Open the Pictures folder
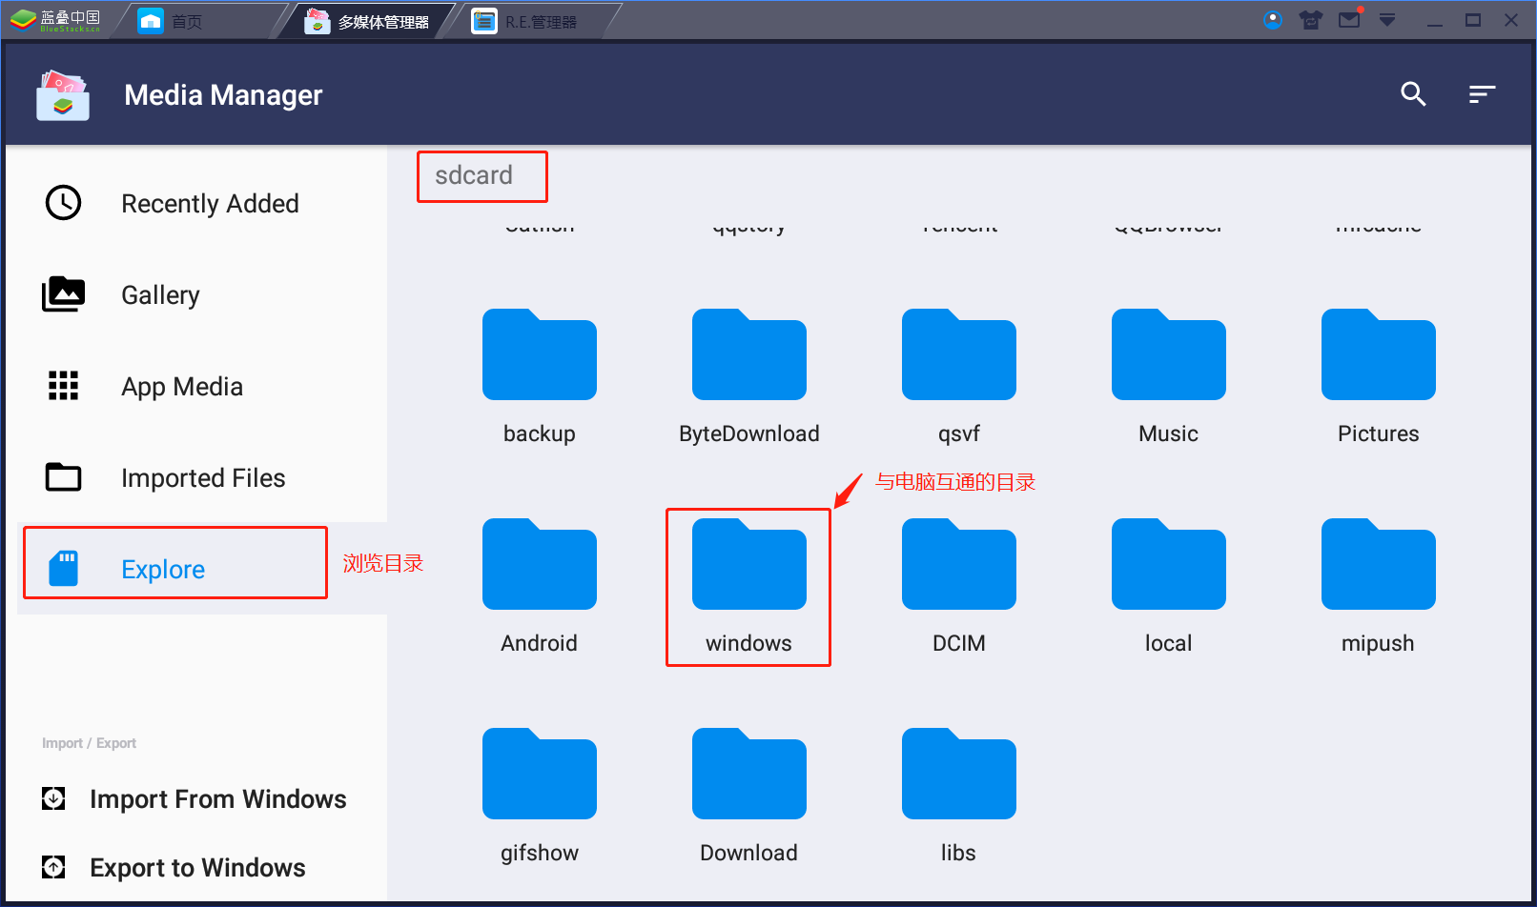The width and height of the screenshot is (1537, 907). [x=1378, y=376]
